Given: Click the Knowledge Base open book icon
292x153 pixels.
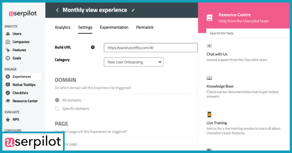Looking at the screenshot, I should (x=209, y=78).
